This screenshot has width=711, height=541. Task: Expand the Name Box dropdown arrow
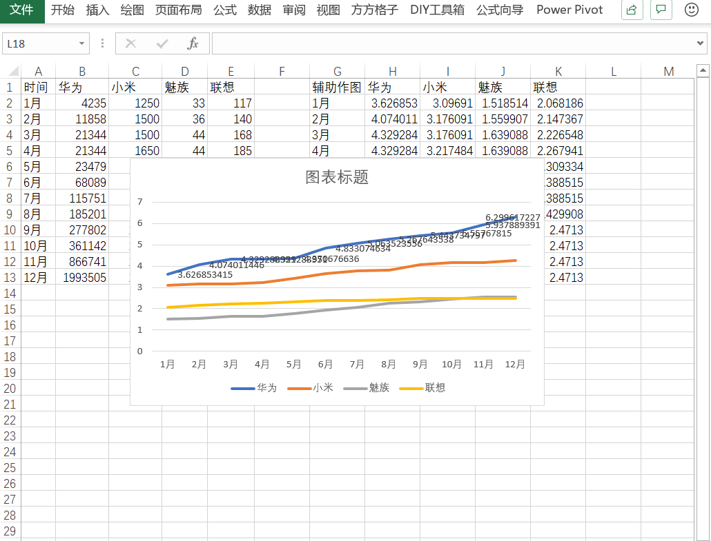pyautogui.click(x=81, y=44)
